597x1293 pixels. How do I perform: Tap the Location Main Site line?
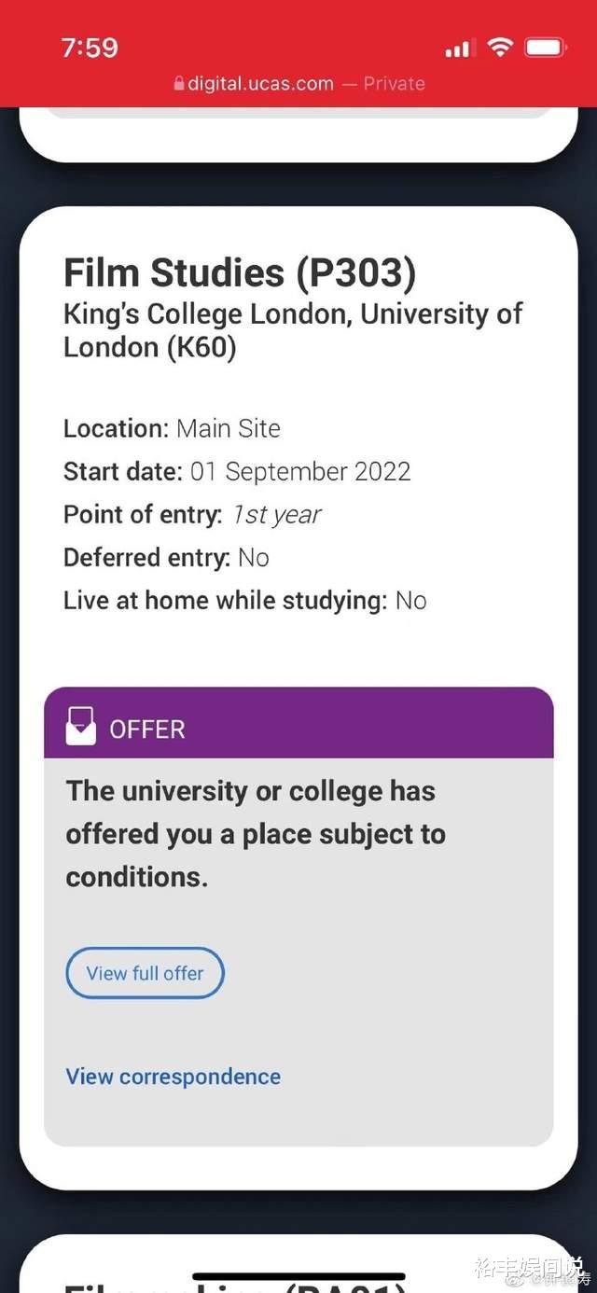[x=172, y=428]
